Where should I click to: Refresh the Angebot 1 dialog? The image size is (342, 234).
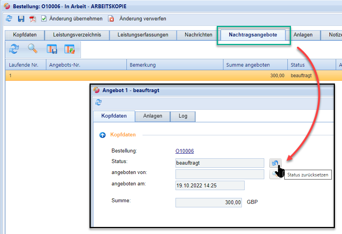pos(98,102)
